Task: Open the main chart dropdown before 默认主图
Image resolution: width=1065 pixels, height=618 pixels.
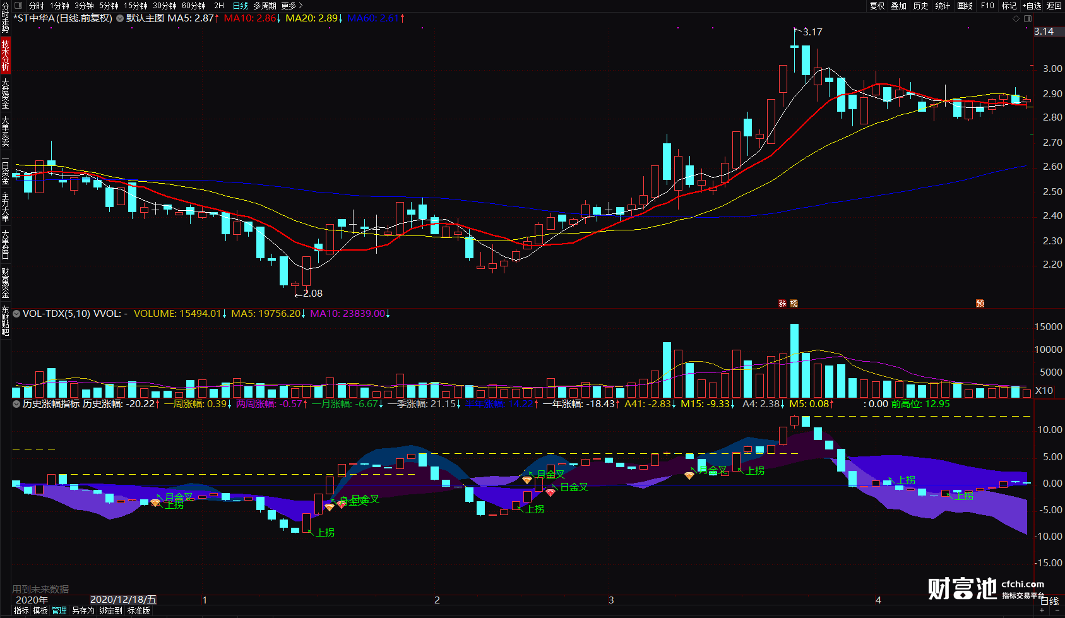Action: (120, 18)
